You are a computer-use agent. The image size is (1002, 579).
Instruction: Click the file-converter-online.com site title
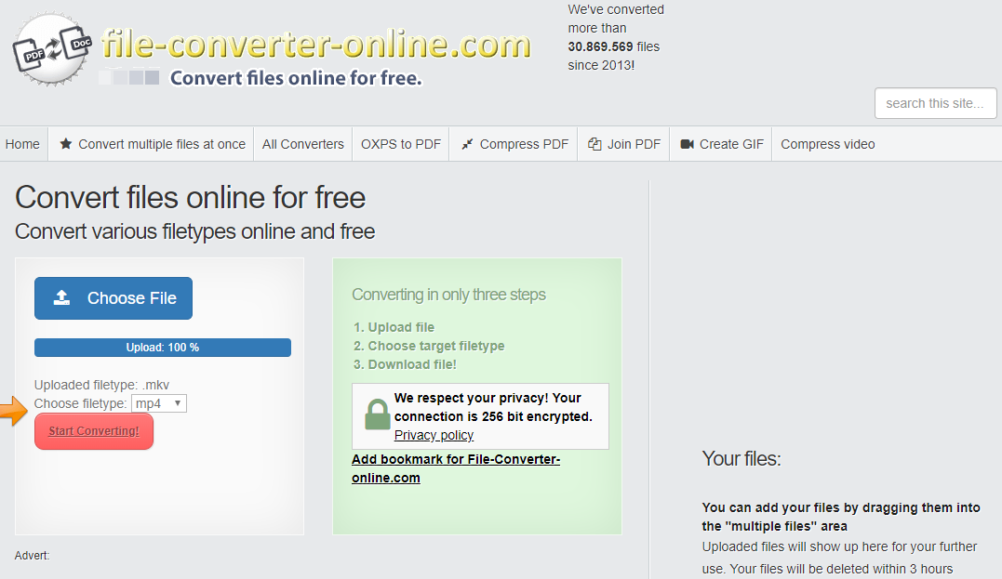[316, 44]
